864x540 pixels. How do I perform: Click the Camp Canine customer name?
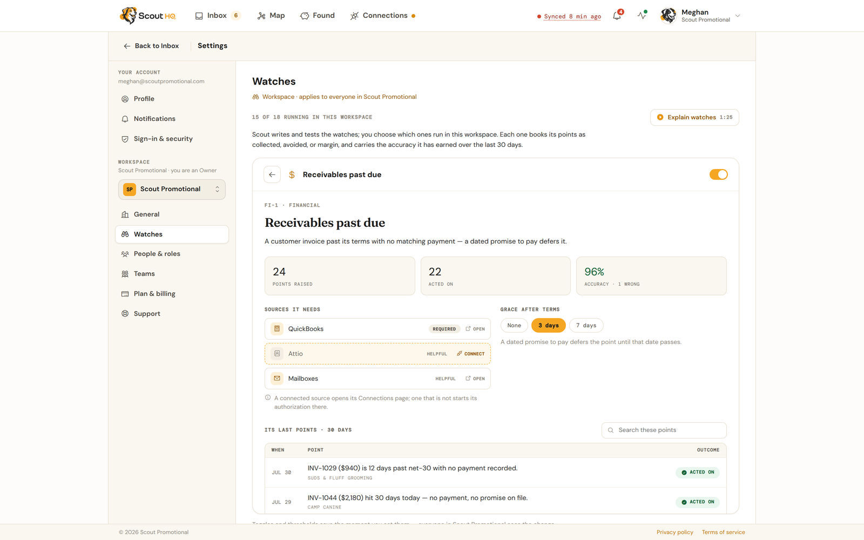pos(325,507)
